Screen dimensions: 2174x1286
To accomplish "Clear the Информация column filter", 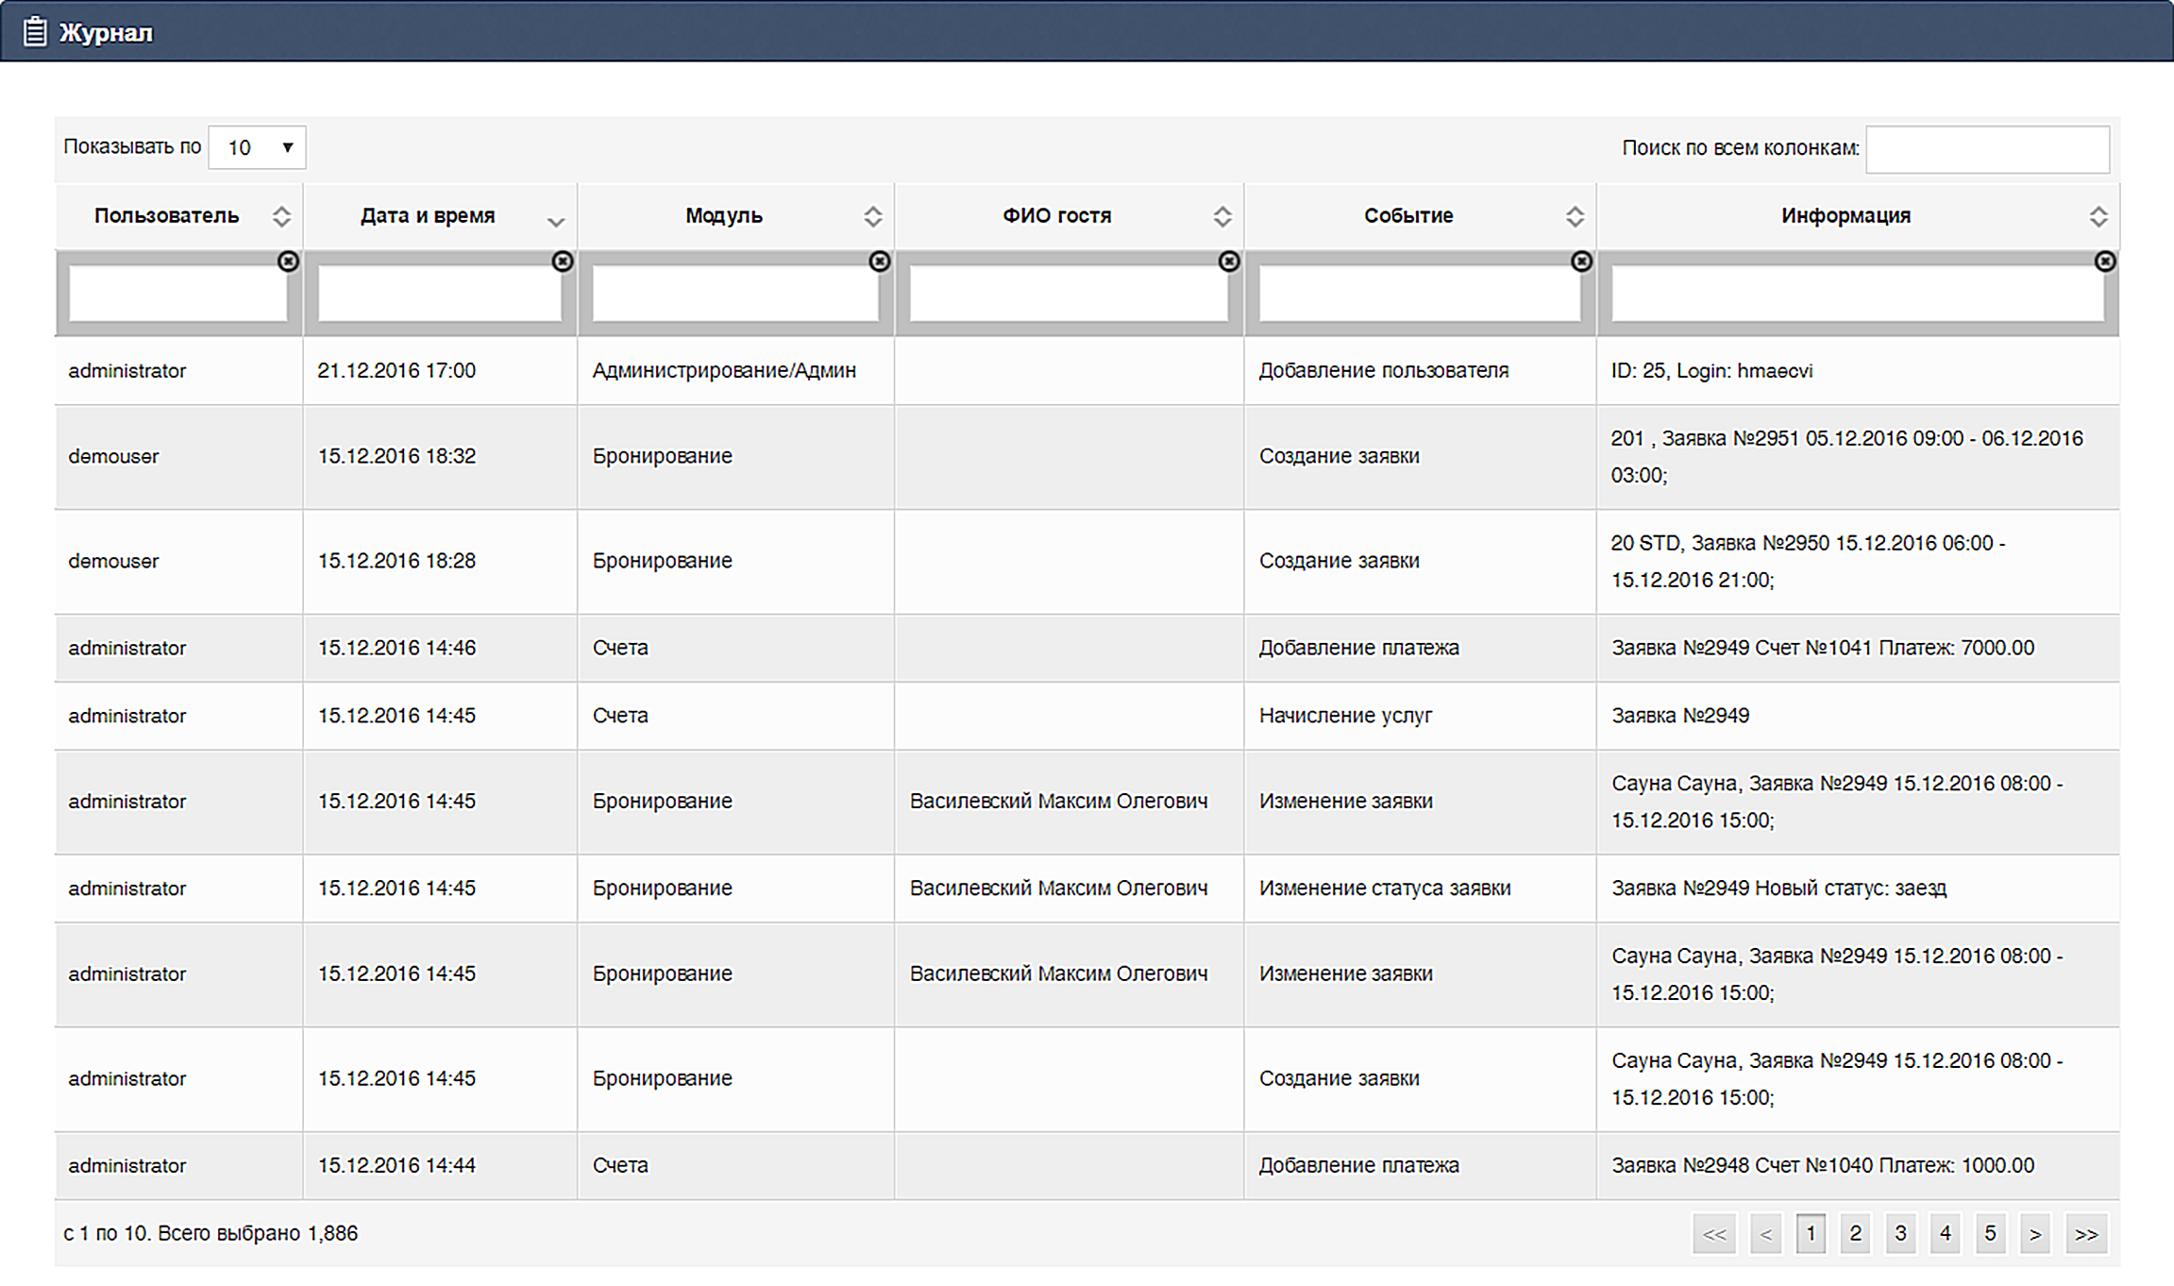I will 2104,262.
